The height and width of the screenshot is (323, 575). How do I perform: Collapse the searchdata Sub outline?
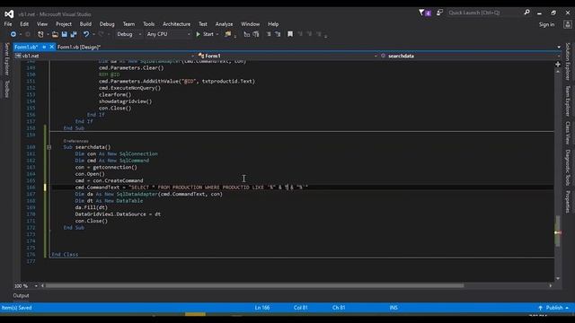[49, 147]
